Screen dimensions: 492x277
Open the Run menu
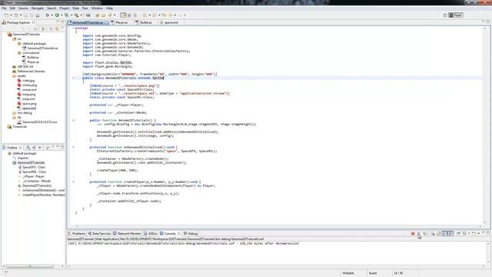tap(85, 8)
